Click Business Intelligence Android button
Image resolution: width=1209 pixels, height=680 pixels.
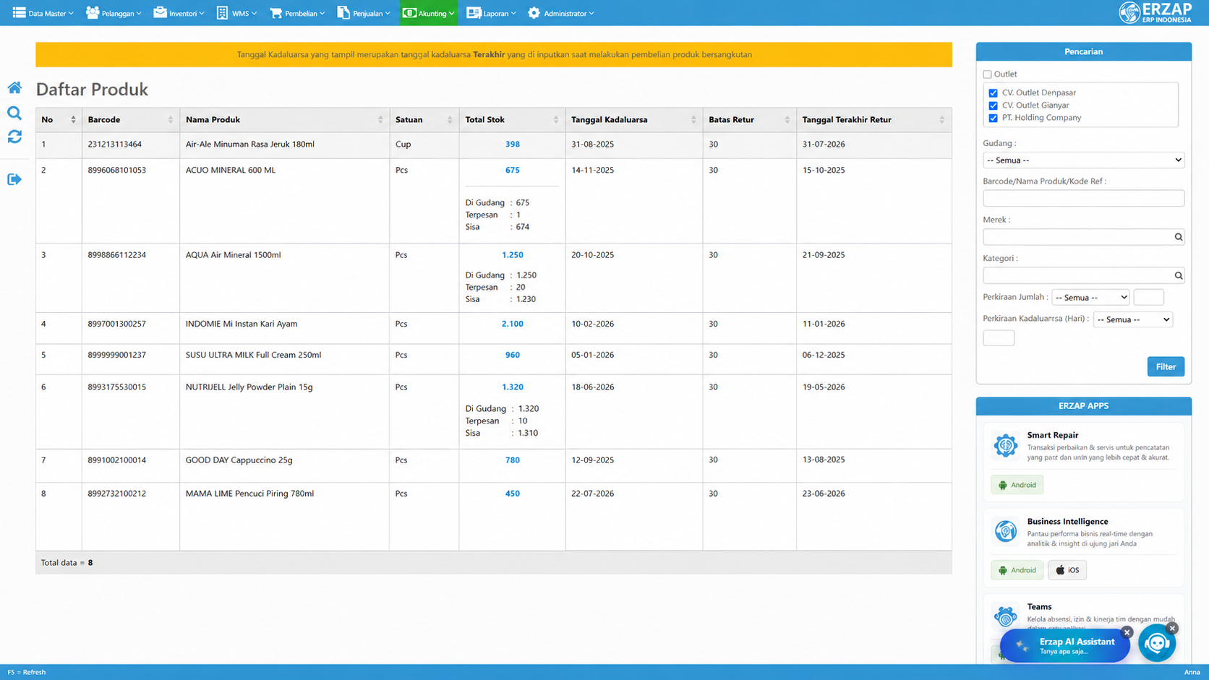click(x=1017, y=570)
